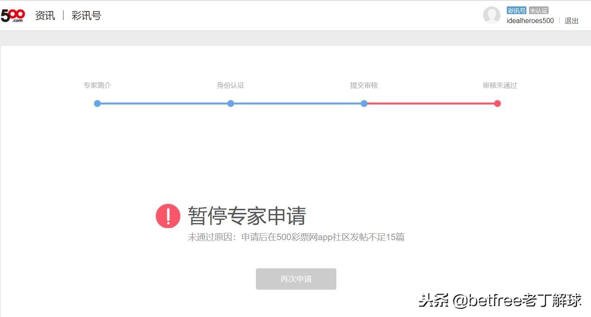Click the blue dot under 身份认证
Image resolution: width=591 pixels, height=317 pixels.
[231, 103]
